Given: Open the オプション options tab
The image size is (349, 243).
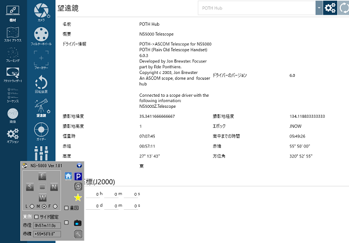Looking at the screenshot, I should 13,136.
